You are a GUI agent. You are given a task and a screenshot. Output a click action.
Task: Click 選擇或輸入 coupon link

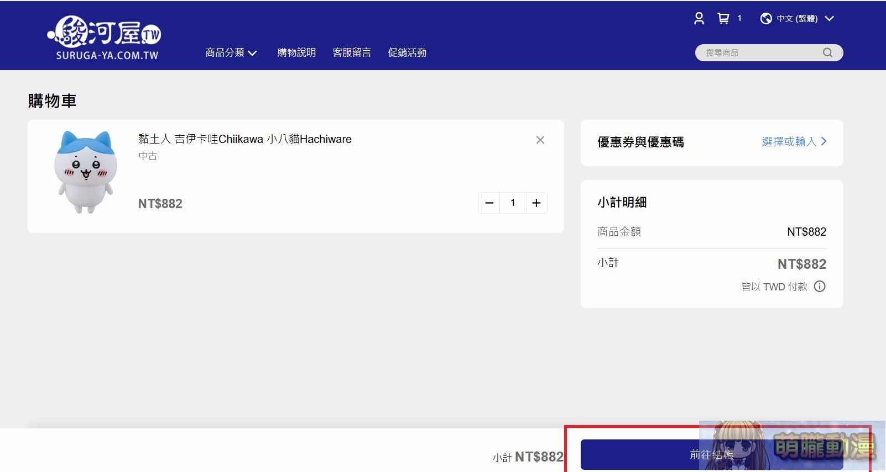(794, 142)
